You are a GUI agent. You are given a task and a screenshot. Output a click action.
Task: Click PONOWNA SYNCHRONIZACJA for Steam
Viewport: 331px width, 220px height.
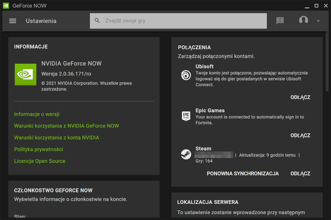click(x=243, y=173)
